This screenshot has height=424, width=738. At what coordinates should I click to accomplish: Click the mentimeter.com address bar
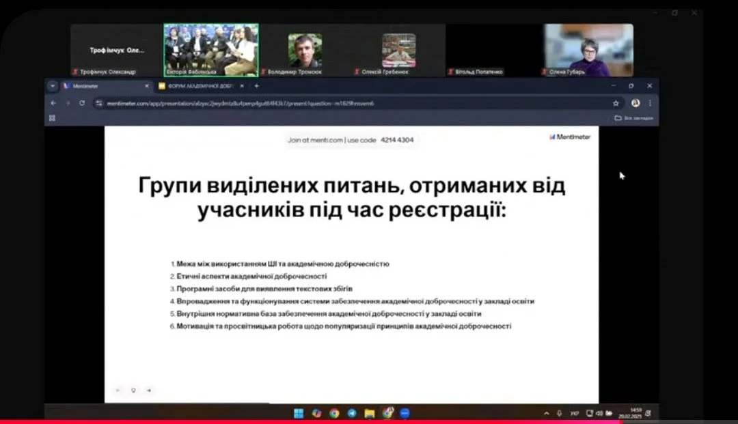click(x=342, y=103)
